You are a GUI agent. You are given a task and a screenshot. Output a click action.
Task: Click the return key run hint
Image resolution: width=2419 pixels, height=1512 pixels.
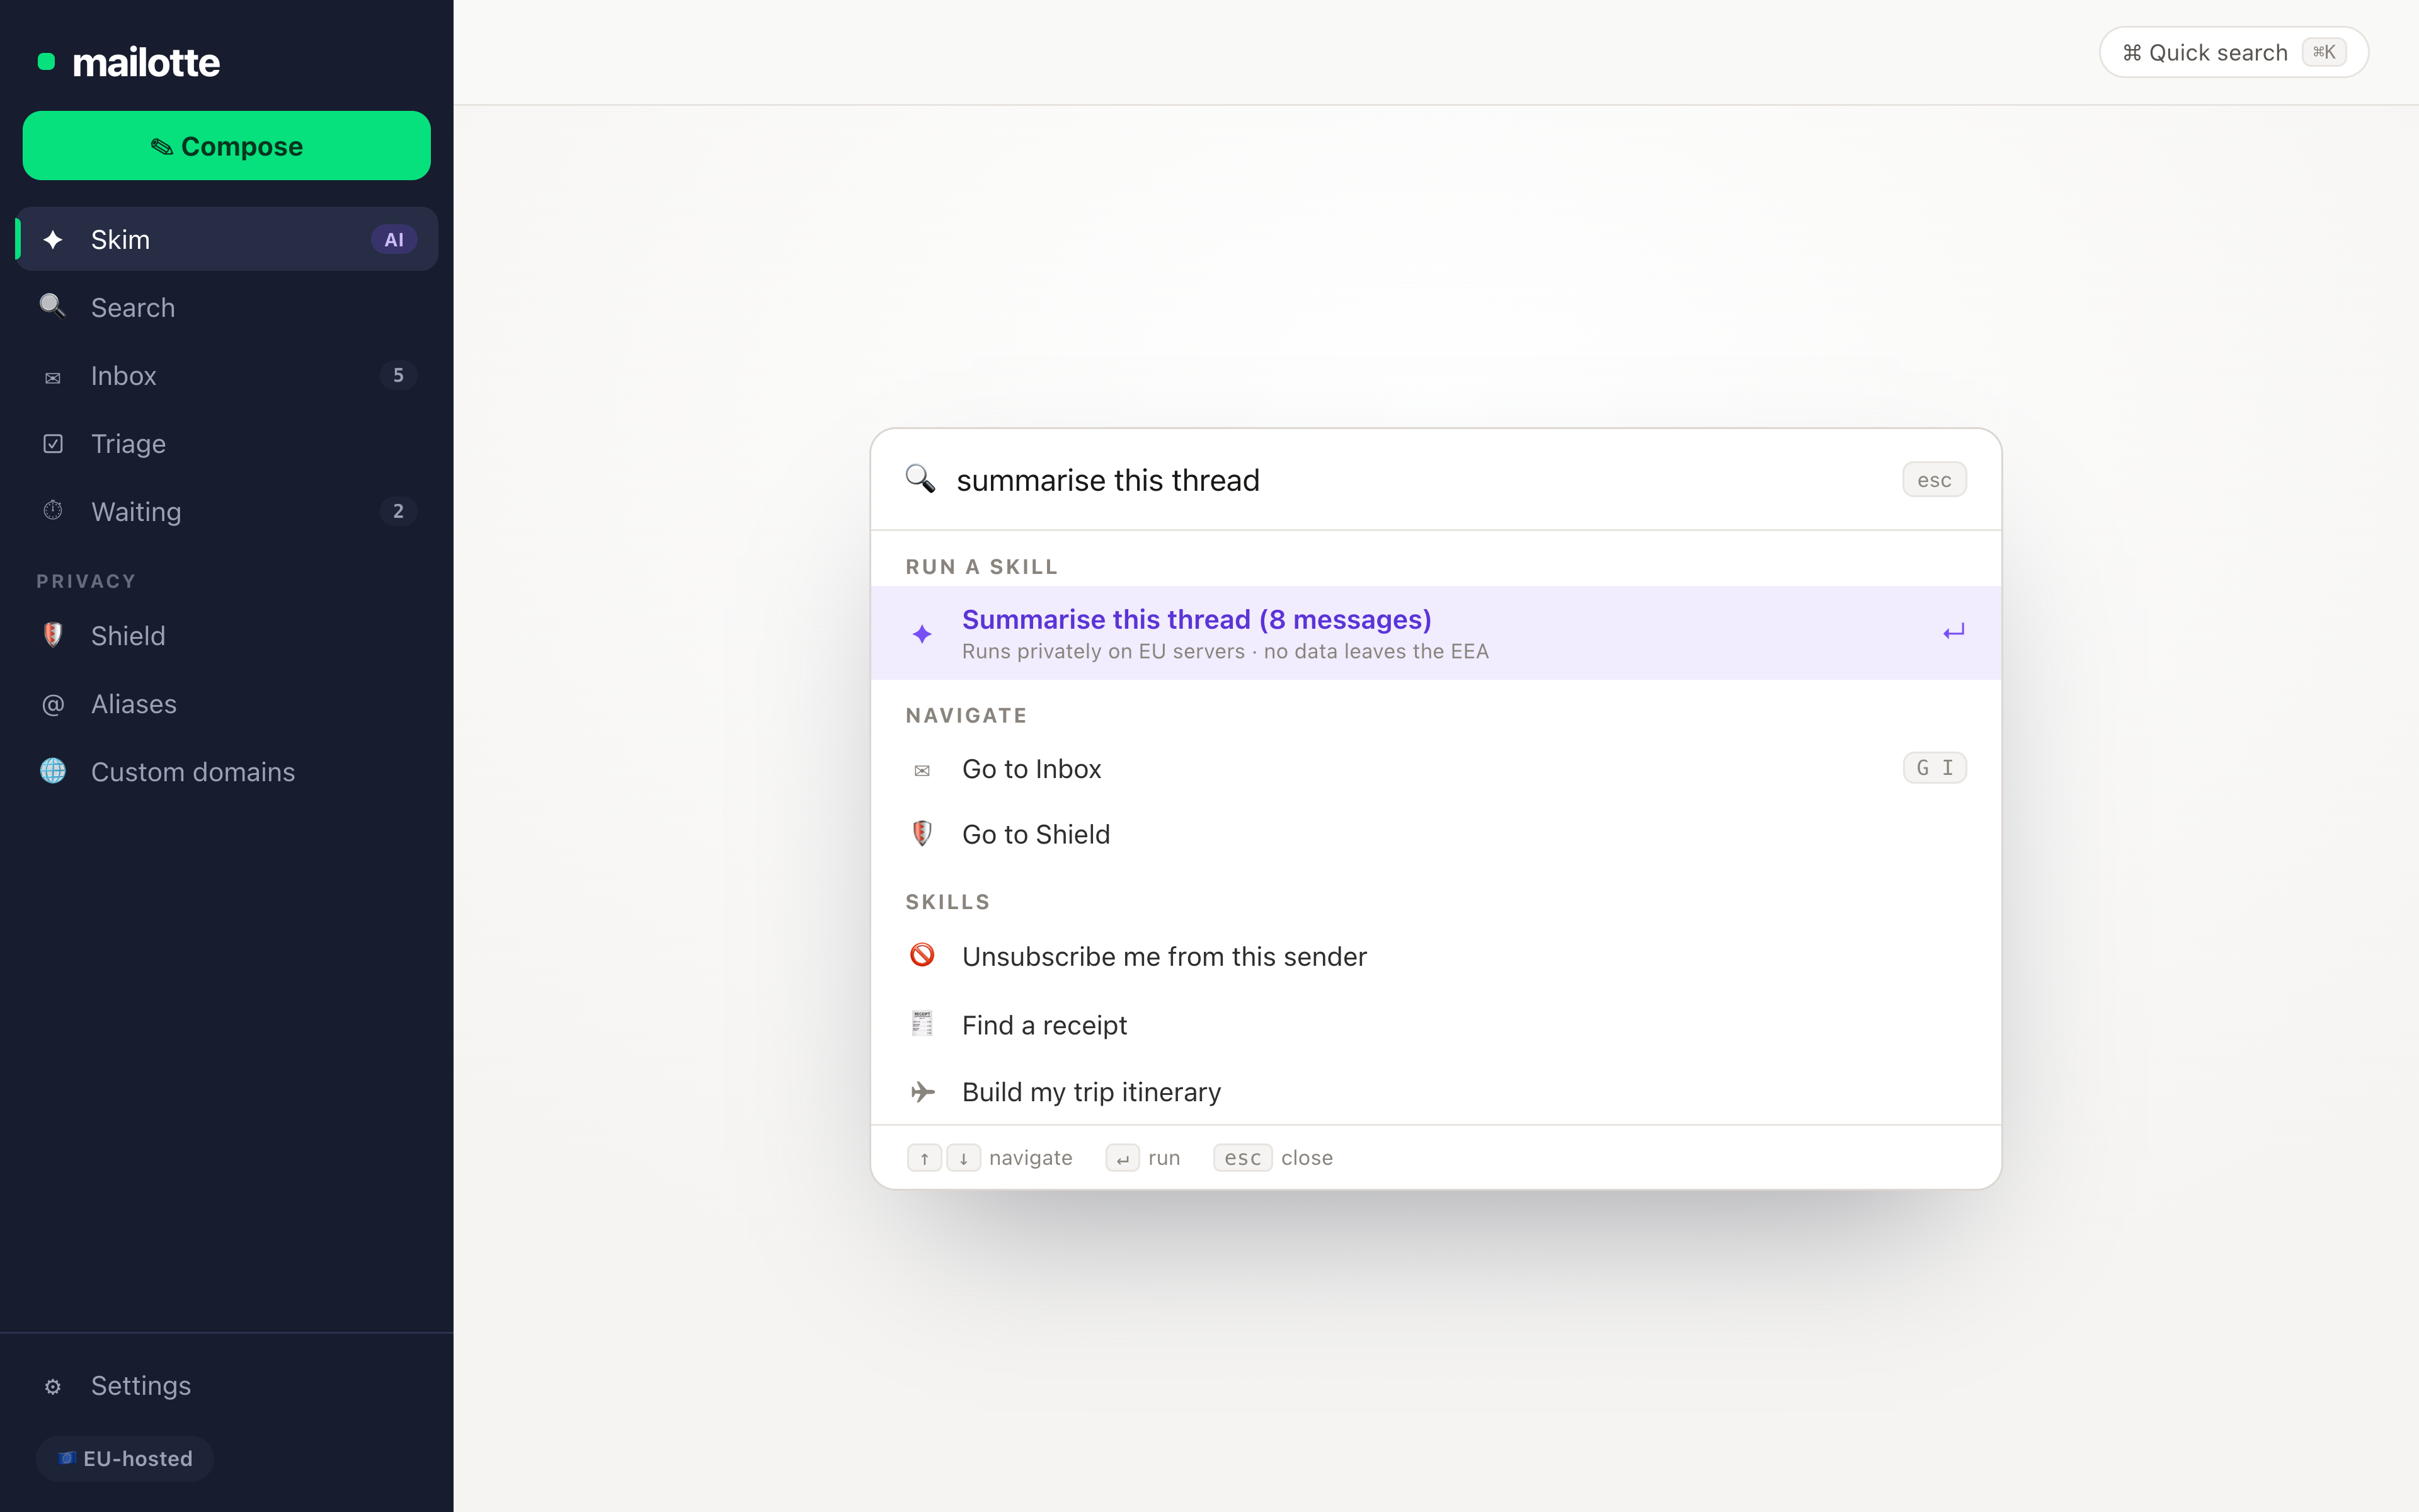tap(1123, 1158)
